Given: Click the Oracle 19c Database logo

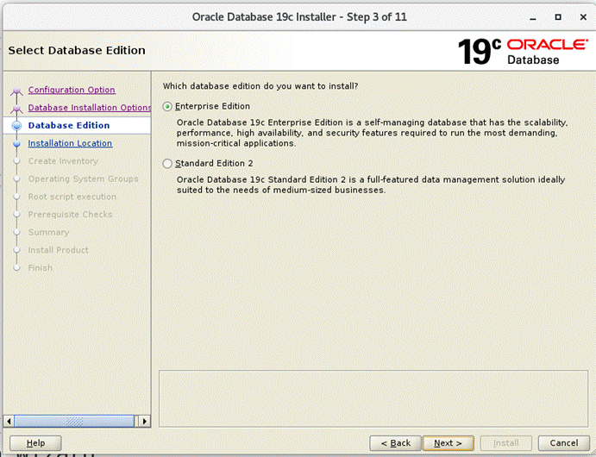Looking at the screenshot, I should pos(523,51).
